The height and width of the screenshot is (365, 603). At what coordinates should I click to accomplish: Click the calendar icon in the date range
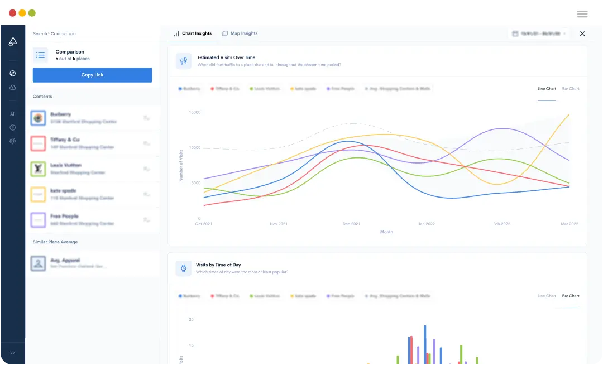(x=515, y=34)
